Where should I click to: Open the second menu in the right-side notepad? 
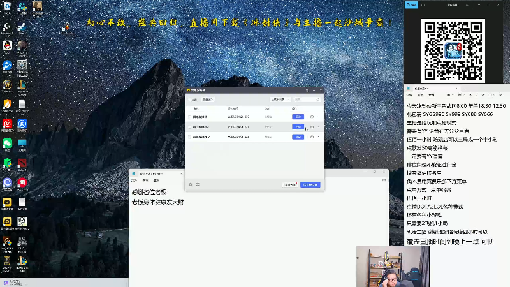coord(420,95)
